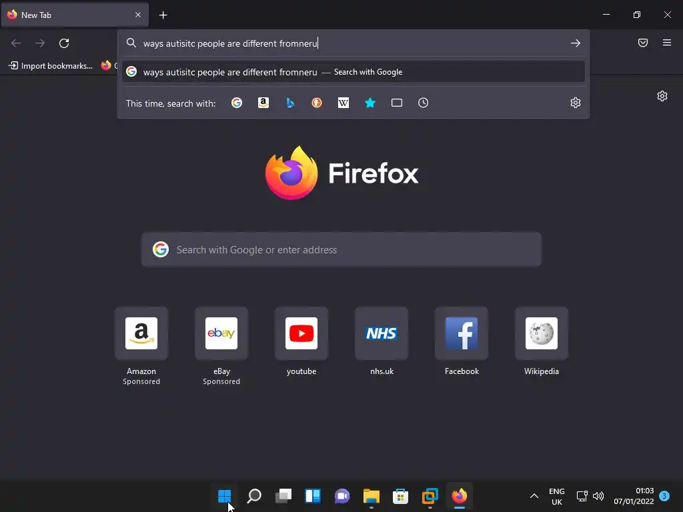Viewport: 683px width, 512px height.
Task: Click the Go arrow in the address bar
Action: click(x=576, y=43)
